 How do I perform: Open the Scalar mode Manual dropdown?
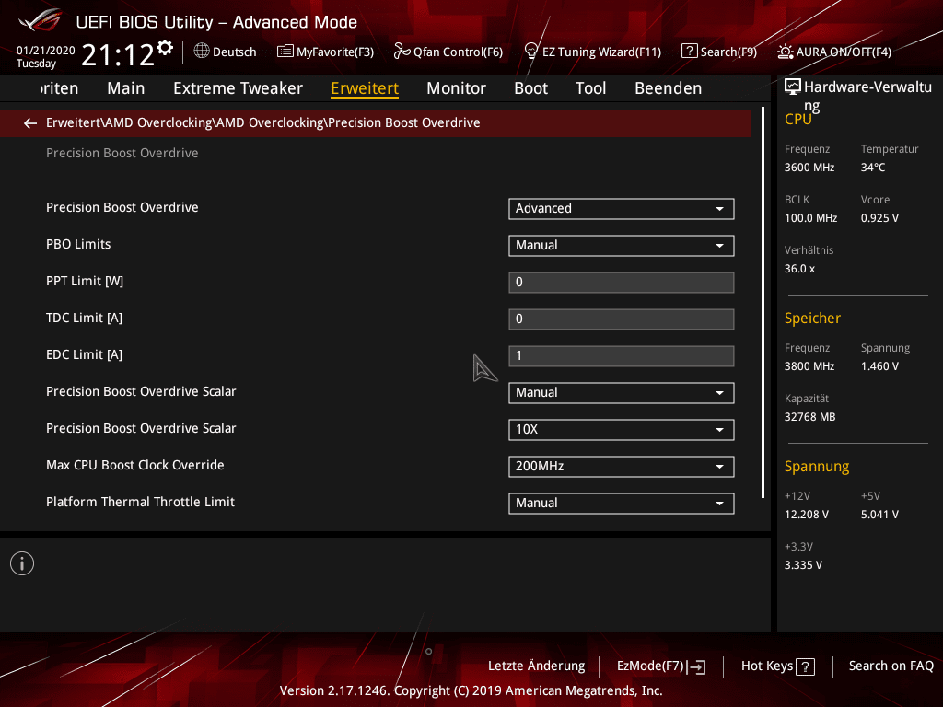point(622,392)
